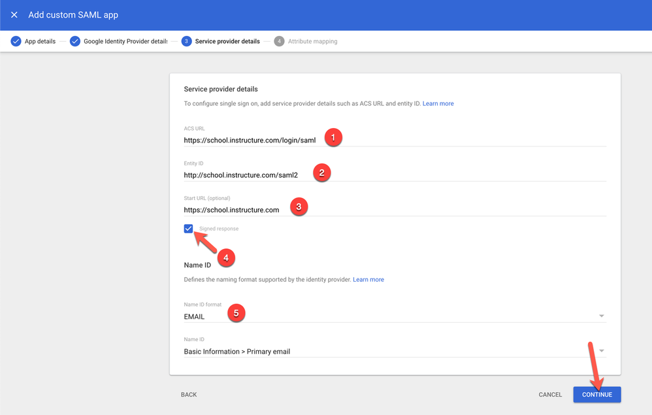Image resolution: width=652 pixels, height=415 pixels.
Task: Click the red annotation marker 1
Action: click(x=333, y=138)
